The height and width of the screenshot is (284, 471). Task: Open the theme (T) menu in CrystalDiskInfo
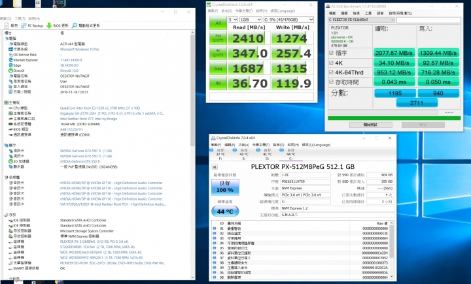261,145
